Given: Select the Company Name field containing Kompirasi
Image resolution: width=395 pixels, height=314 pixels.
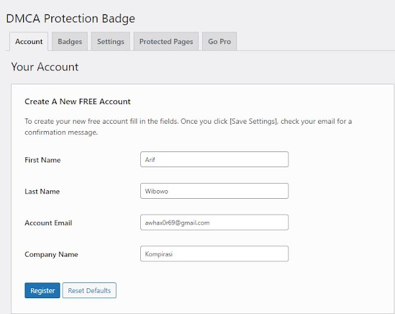Looking at the screenshot, I should pyautogui.click(x=214, y=254).
